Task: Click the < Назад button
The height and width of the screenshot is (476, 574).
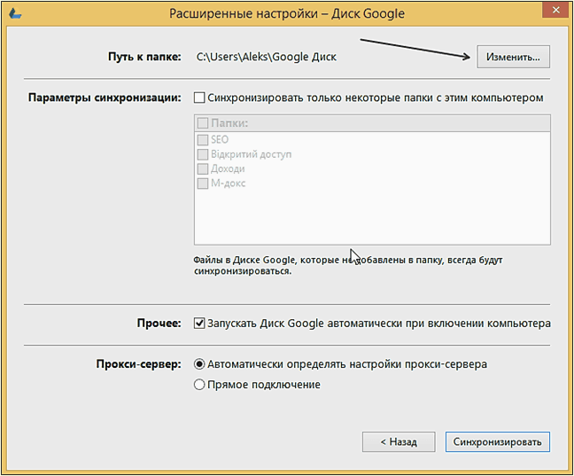Action: (x=399, y=442)
